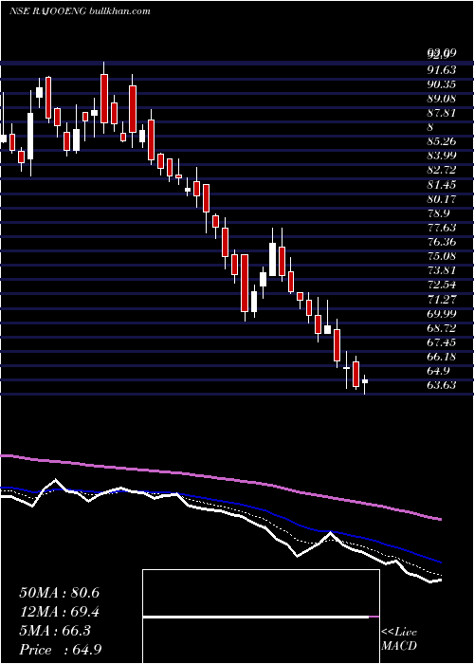Click the 76.36 price axis label
The image size is (474, 664).
coord(441,242)
